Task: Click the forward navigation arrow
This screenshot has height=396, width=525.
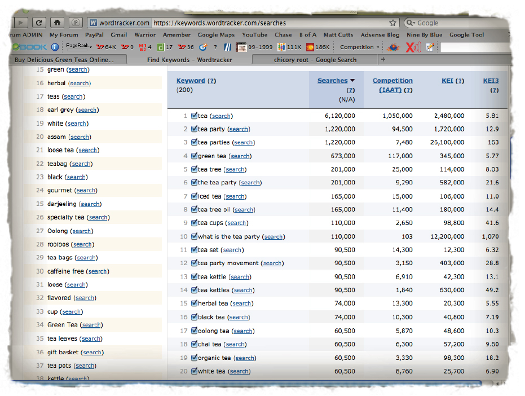Action: pos(21,23)
